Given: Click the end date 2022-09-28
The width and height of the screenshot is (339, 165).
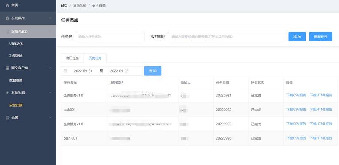Looking at the screenshot, I should (119, 71).
